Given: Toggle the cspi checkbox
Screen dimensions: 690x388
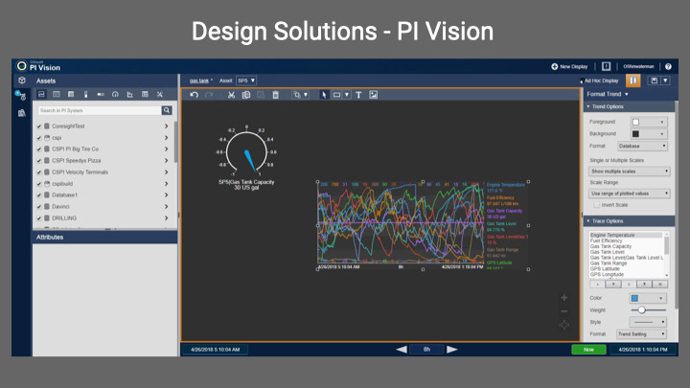Looking at the screenshot, I should pyautogui.click(x=39, y=138).
